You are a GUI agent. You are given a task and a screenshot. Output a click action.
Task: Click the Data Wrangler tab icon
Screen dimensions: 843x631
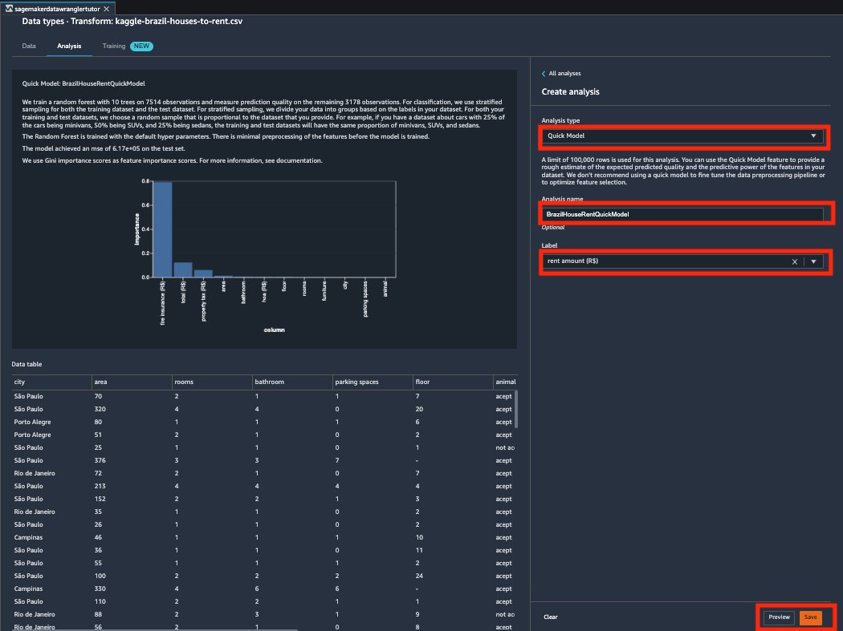pos(9,9)
